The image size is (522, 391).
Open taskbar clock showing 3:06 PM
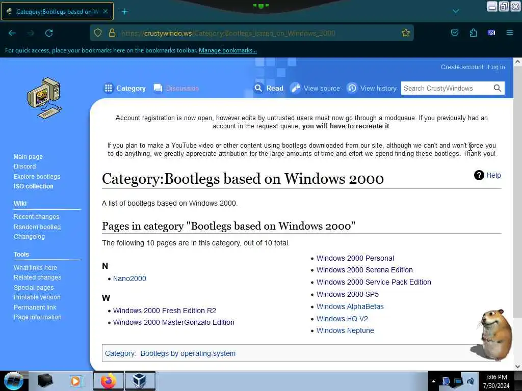pos(496,381)
